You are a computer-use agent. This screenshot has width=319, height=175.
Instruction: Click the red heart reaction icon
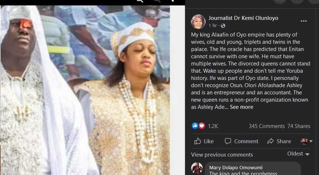point(202,126)
